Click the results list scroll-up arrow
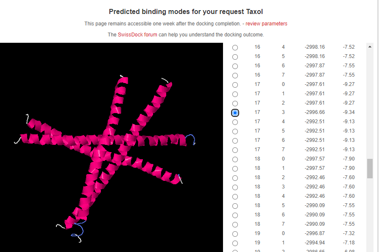Screen dimensions: 382x252 (370, 46)
